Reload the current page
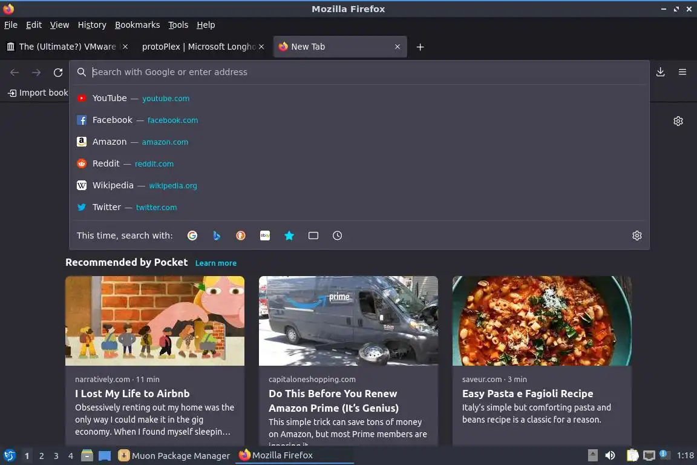The width and height of the screenshot is (697, 465). 58,72
